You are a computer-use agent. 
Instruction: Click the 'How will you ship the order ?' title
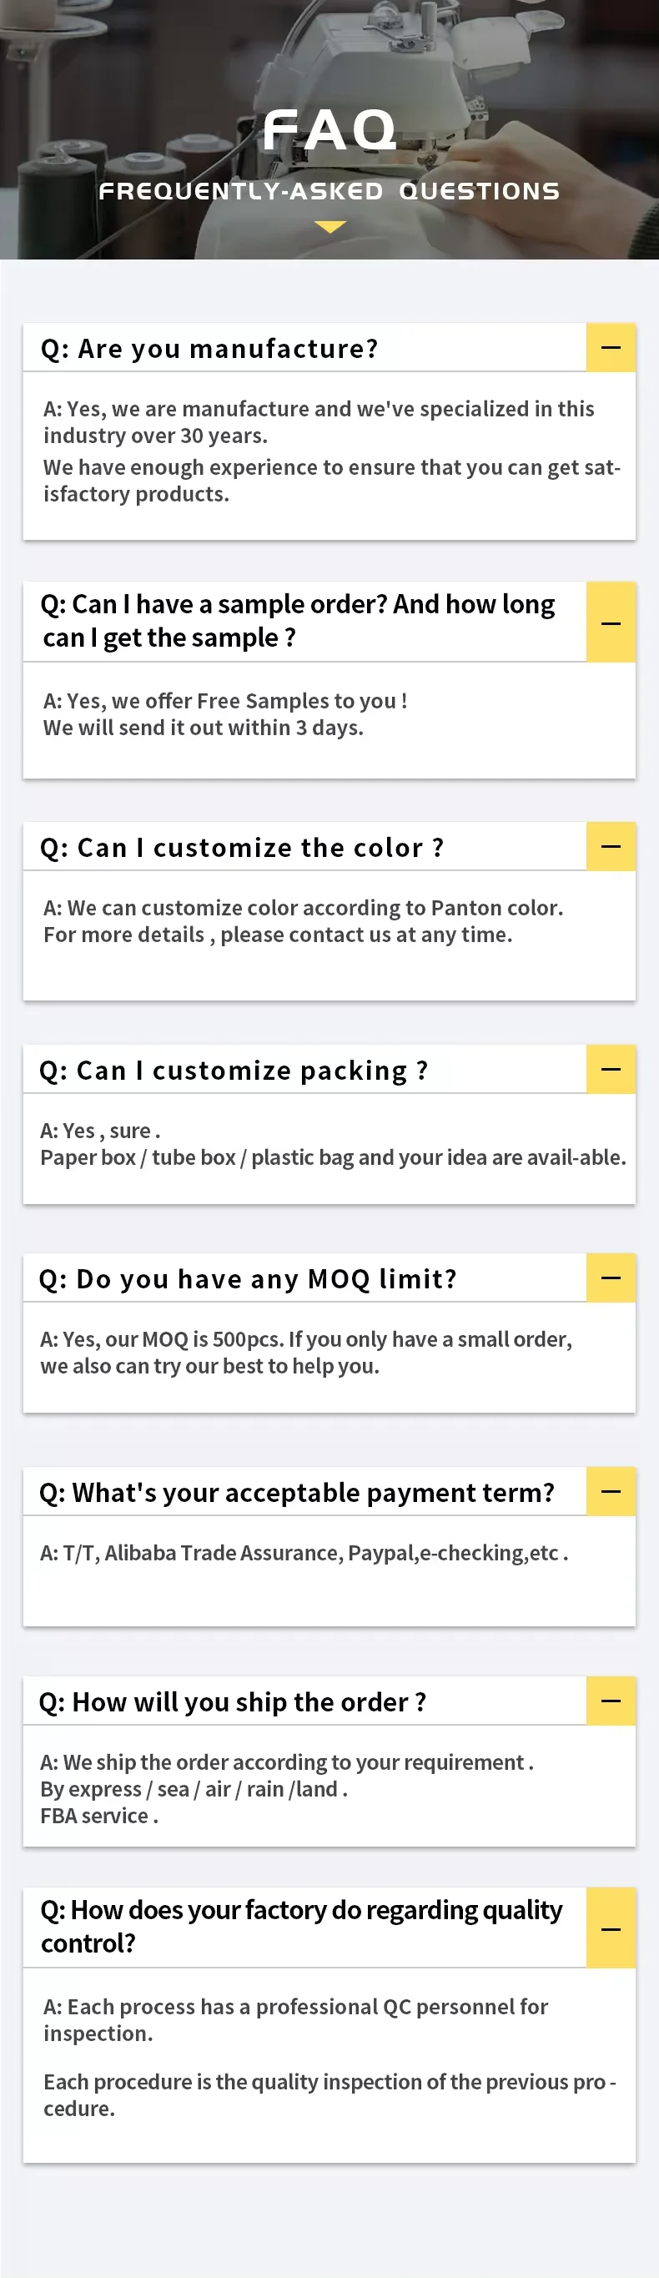click(232, 1702)
